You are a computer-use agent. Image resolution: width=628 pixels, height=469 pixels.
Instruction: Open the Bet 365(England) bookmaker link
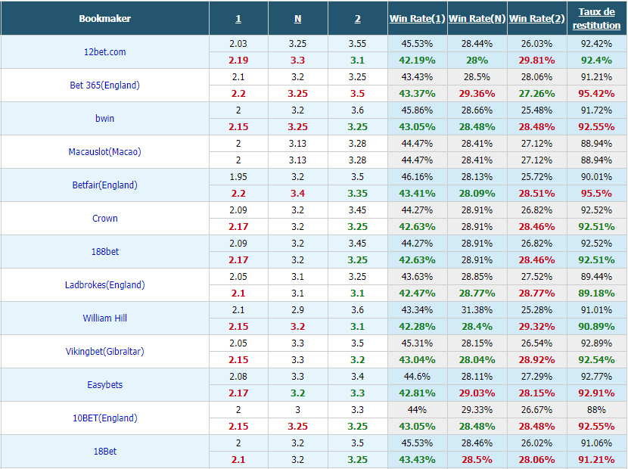[104, 85]
